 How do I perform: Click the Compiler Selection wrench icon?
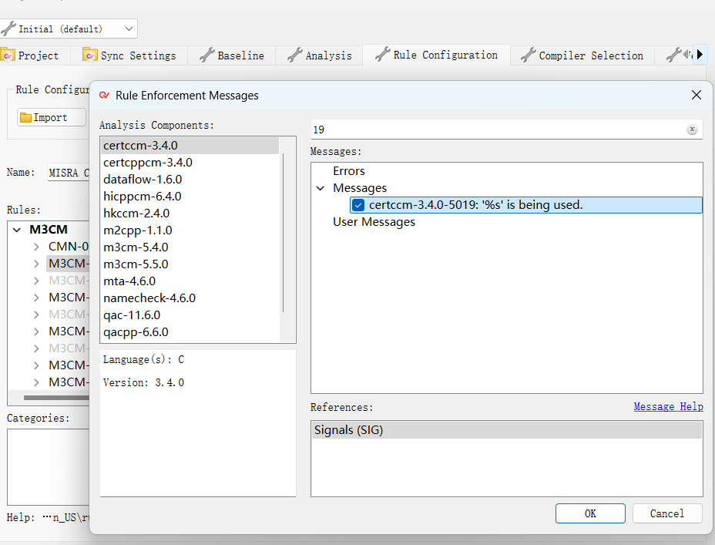click(528, 56)
